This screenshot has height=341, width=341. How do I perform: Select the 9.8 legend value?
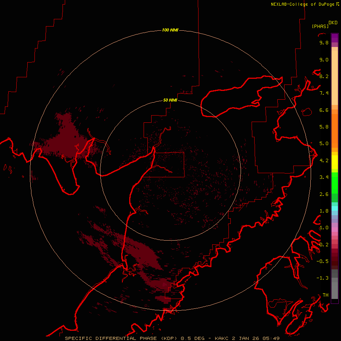pos(324,42)
